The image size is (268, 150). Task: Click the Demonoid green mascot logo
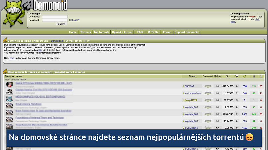(x=13, y=17)
